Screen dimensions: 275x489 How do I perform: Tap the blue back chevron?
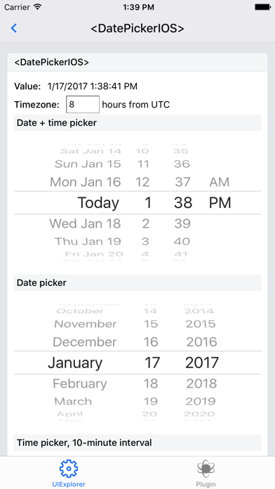tap(14, 28)
